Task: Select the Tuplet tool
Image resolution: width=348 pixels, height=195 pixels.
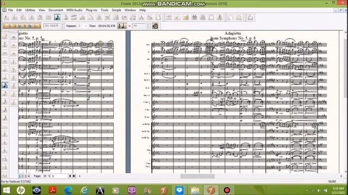Action: [x=82, y=17]
